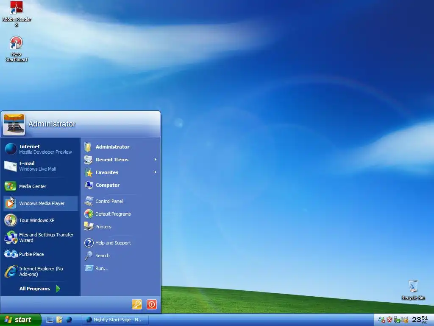Open red shield security alert tray icon
434x326 pixels.
coord(389,320)
